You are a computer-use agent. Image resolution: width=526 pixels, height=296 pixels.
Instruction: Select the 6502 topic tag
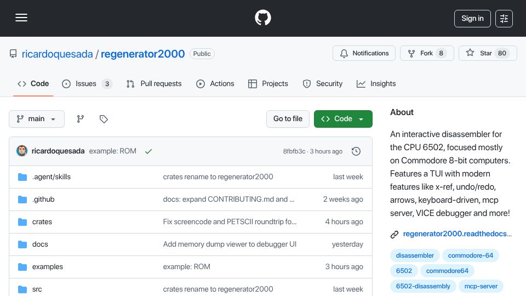coord(404,271)
